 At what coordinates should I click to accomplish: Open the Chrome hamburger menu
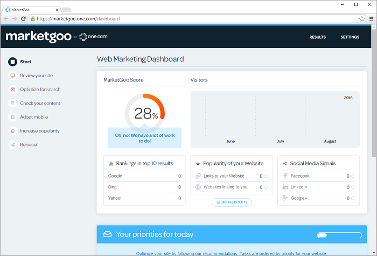(372, 19)
